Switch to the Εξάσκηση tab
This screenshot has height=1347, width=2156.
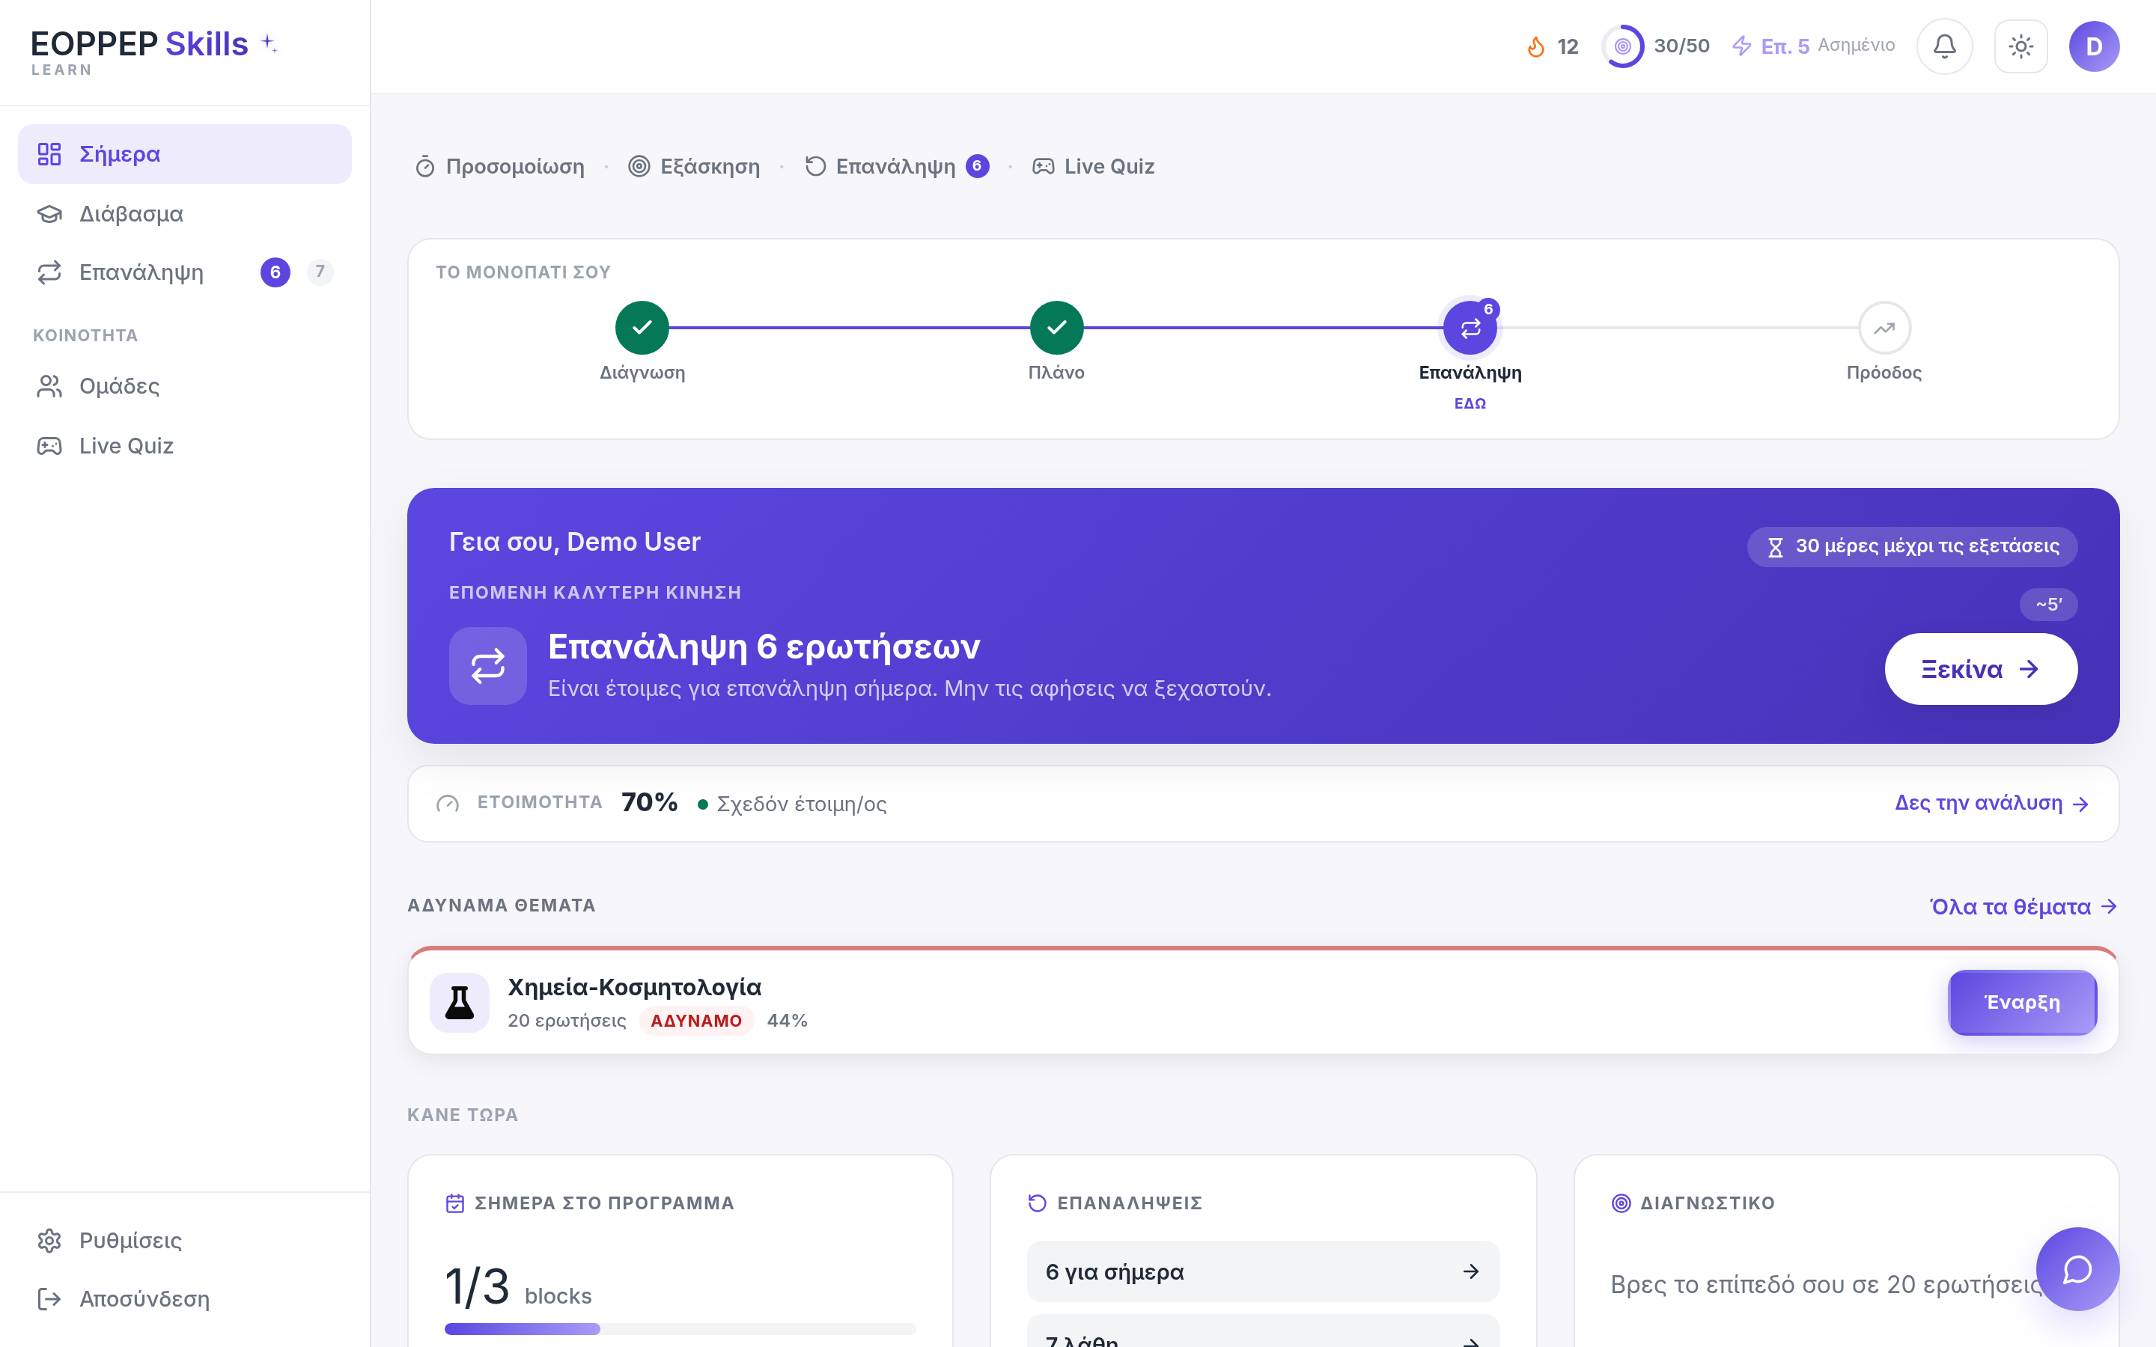(694, 167)
